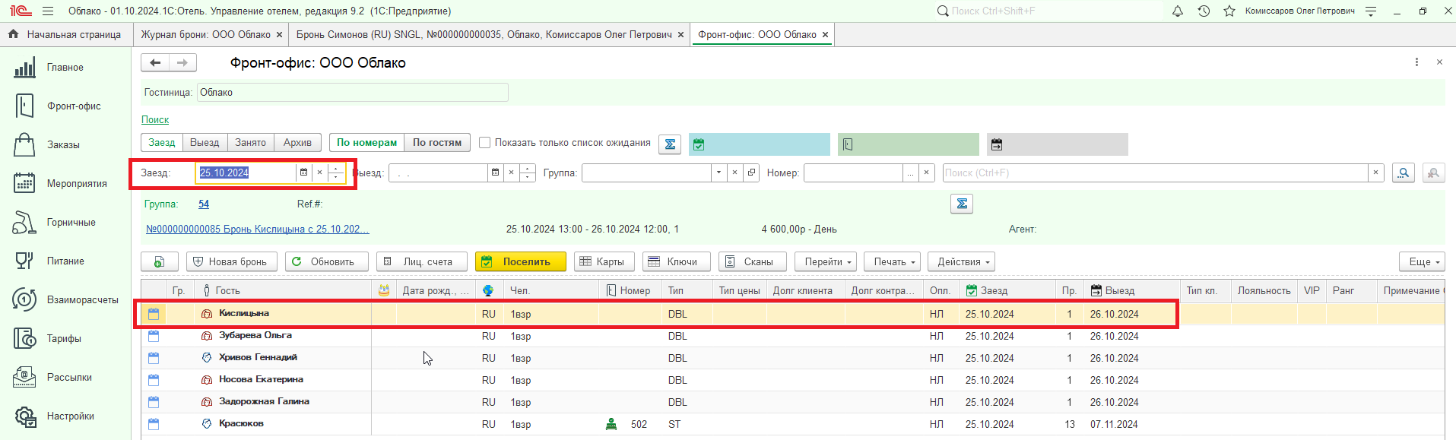Click the Ключи button
The image size is (1456, 440).
tap(677, 261)
